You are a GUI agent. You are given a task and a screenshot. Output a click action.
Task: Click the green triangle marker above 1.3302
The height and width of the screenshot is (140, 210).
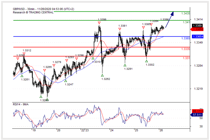(x=147, y=61)
